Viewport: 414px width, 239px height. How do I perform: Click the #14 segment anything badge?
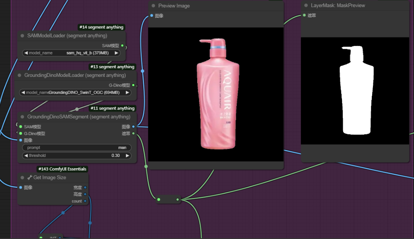pyautogui.click(x=101, y=27)
